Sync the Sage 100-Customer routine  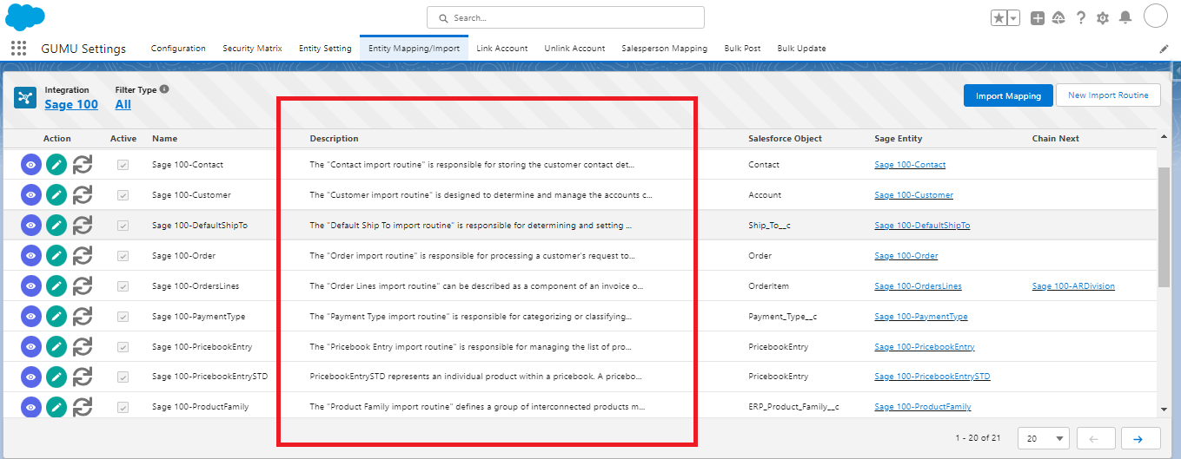(83, 195)
